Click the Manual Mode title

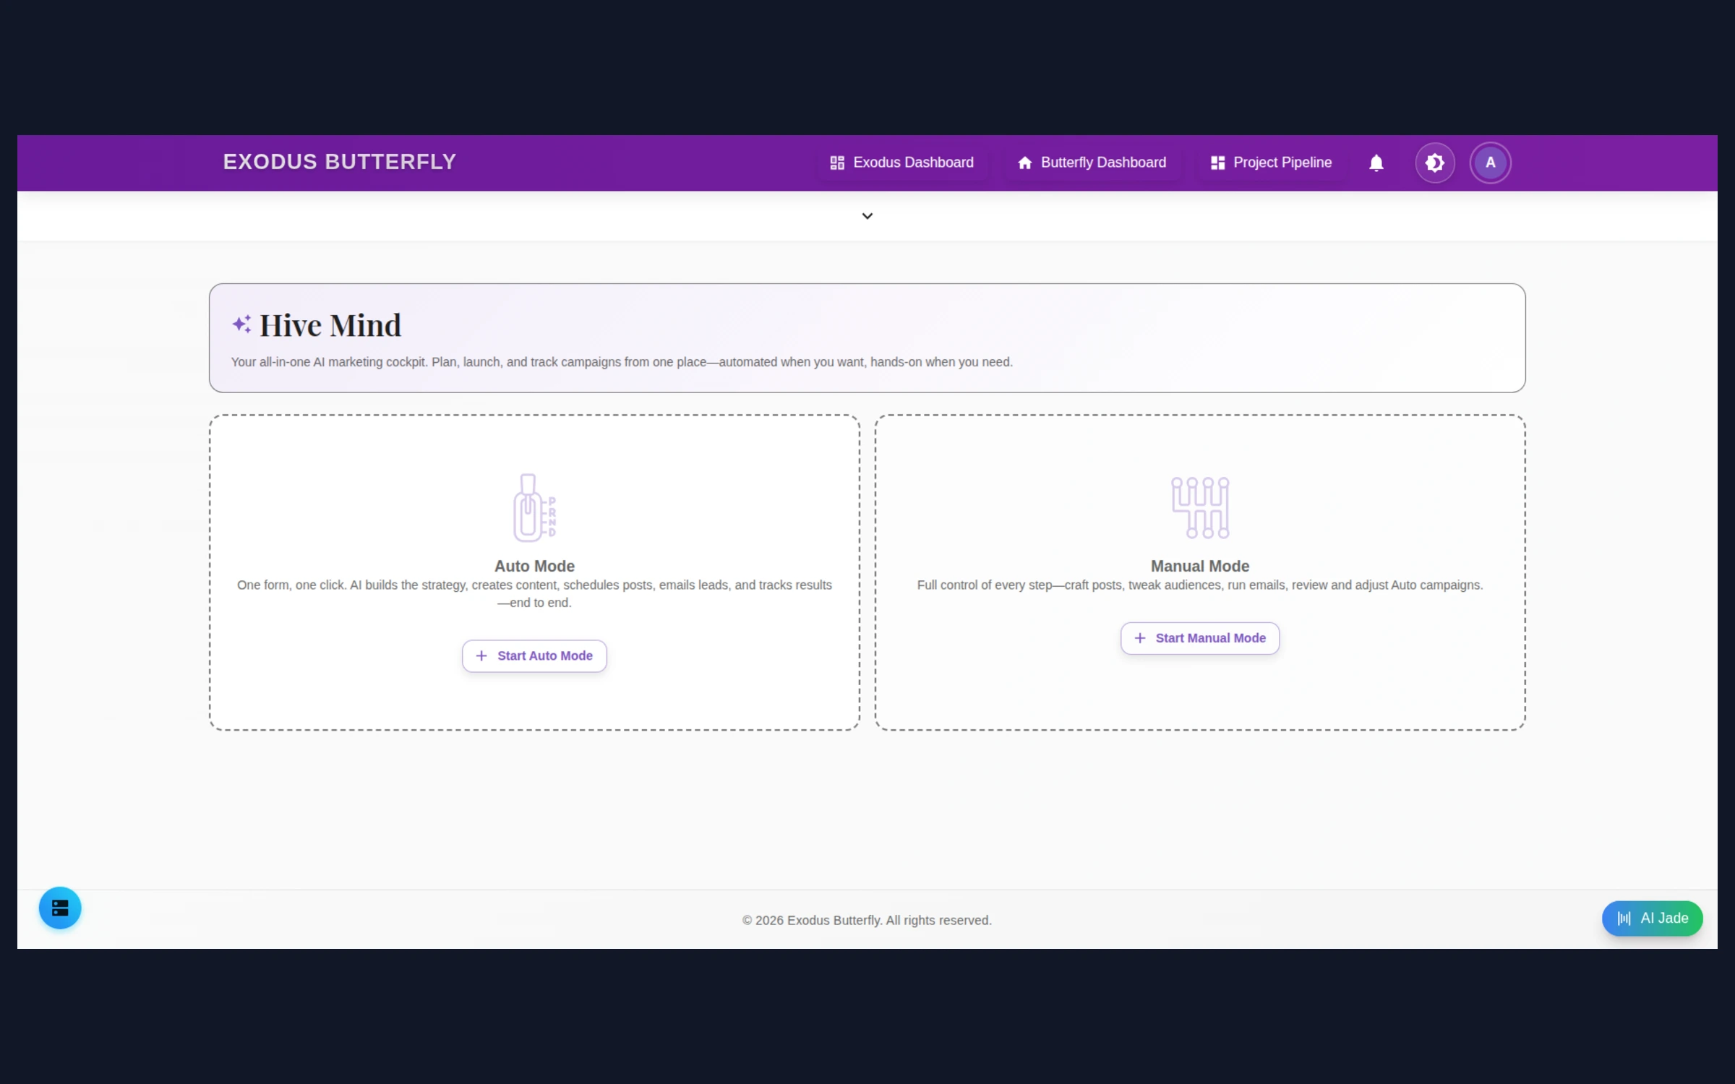click(1199, 566)
